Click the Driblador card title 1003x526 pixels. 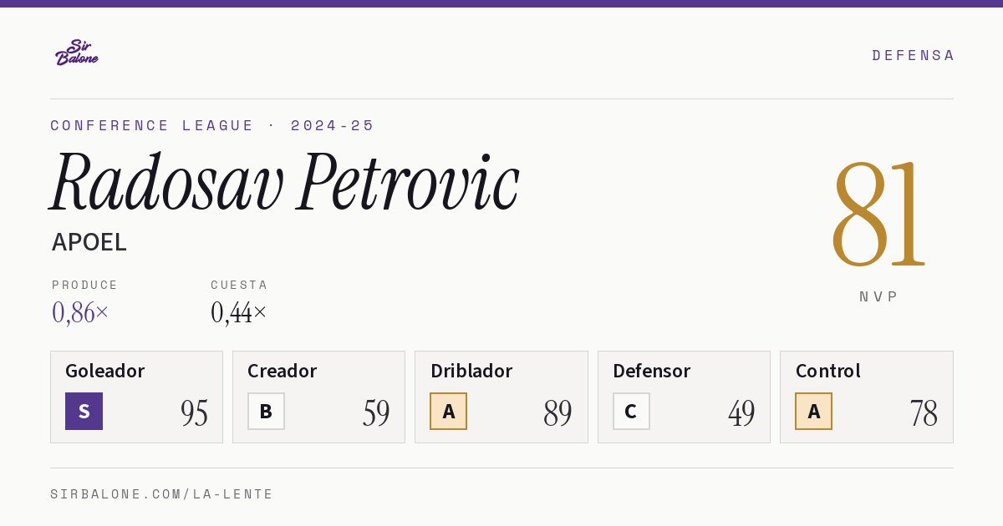(x=471, y=371)
